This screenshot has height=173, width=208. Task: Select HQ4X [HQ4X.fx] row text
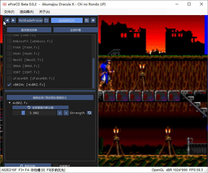click(x=26, y=54)
